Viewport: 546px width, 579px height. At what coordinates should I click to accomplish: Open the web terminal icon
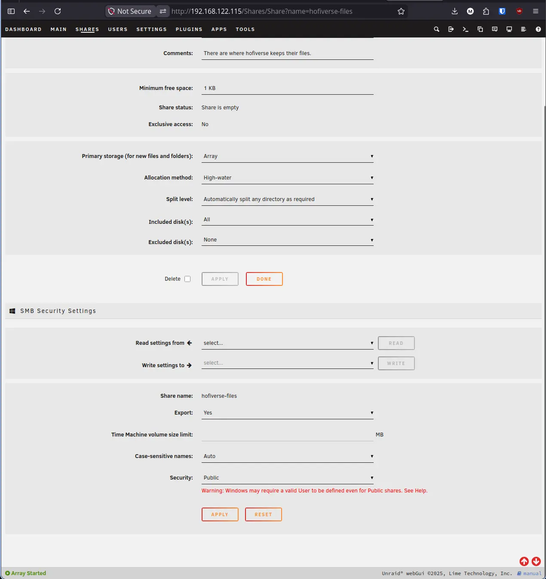pyautogui.click(x=466, y=29)
